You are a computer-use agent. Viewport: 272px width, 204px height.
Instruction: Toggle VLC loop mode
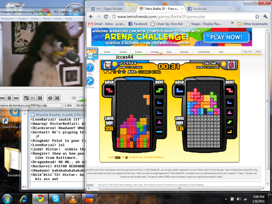(x=50, y=98)
